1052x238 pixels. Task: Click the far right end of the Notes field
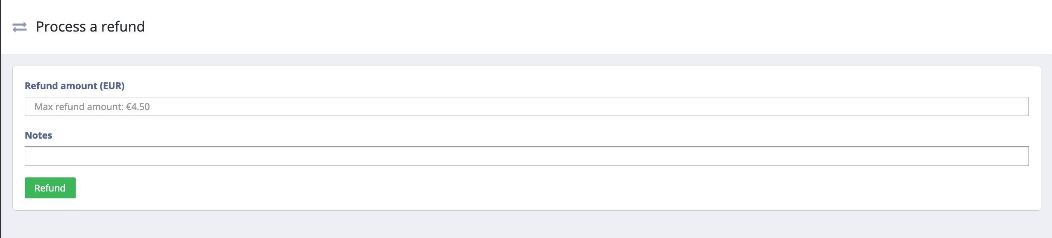pos(1017,156)
